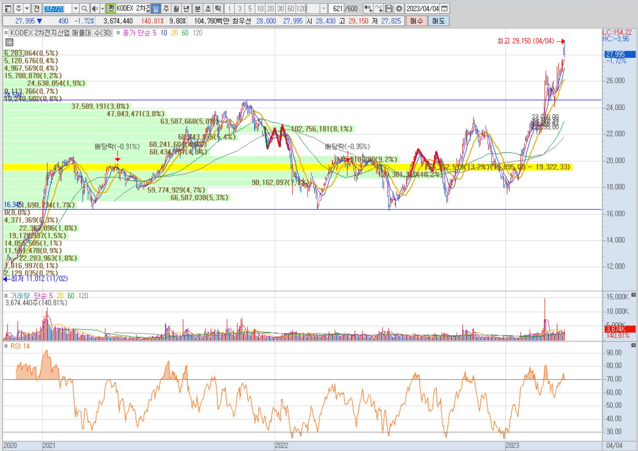Click the speaker sound alert icon
The width and height of the screenshot is (638, 451).
94,9
